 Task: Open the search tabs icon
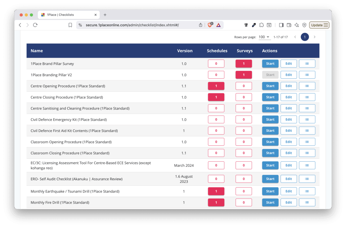pyautogui.click(x=269, y=25)
